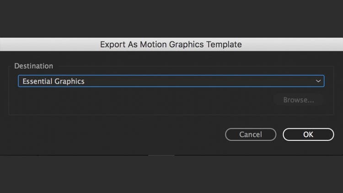
Task: Confirm the export with the OK button
Action: (308, 134)
